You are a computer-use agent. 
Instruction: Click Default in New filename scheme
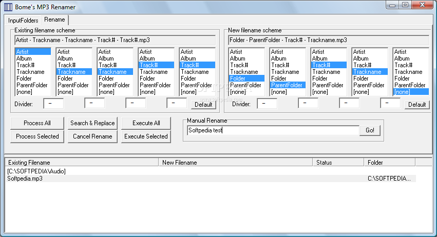[x=417, y=105]
